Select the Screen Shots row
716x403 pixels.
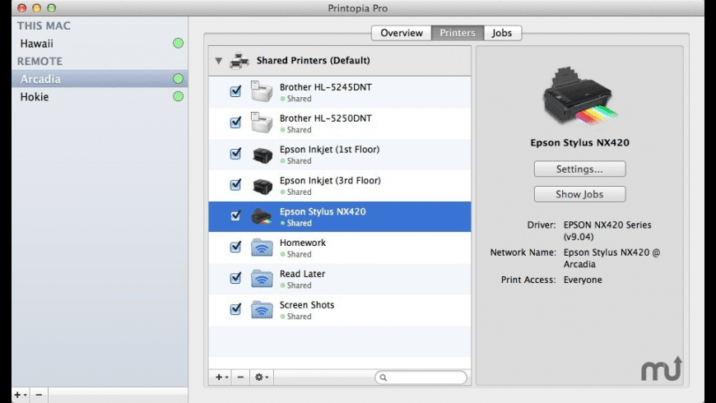click(340, 309)
